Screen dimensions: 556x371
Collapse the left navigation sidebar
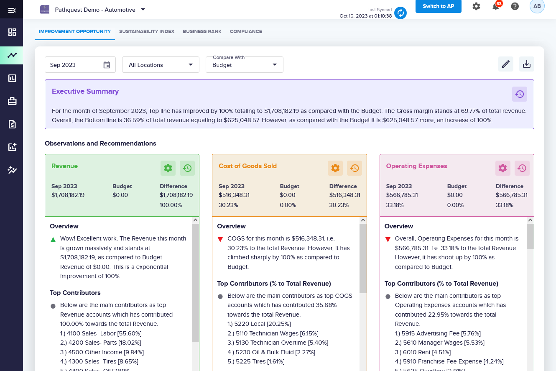[x=12, y=9]
